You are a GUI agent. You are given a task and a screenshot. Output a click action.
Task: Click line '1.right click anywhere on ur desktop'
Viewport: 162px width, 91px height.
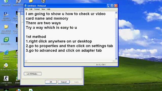(59, 41)
